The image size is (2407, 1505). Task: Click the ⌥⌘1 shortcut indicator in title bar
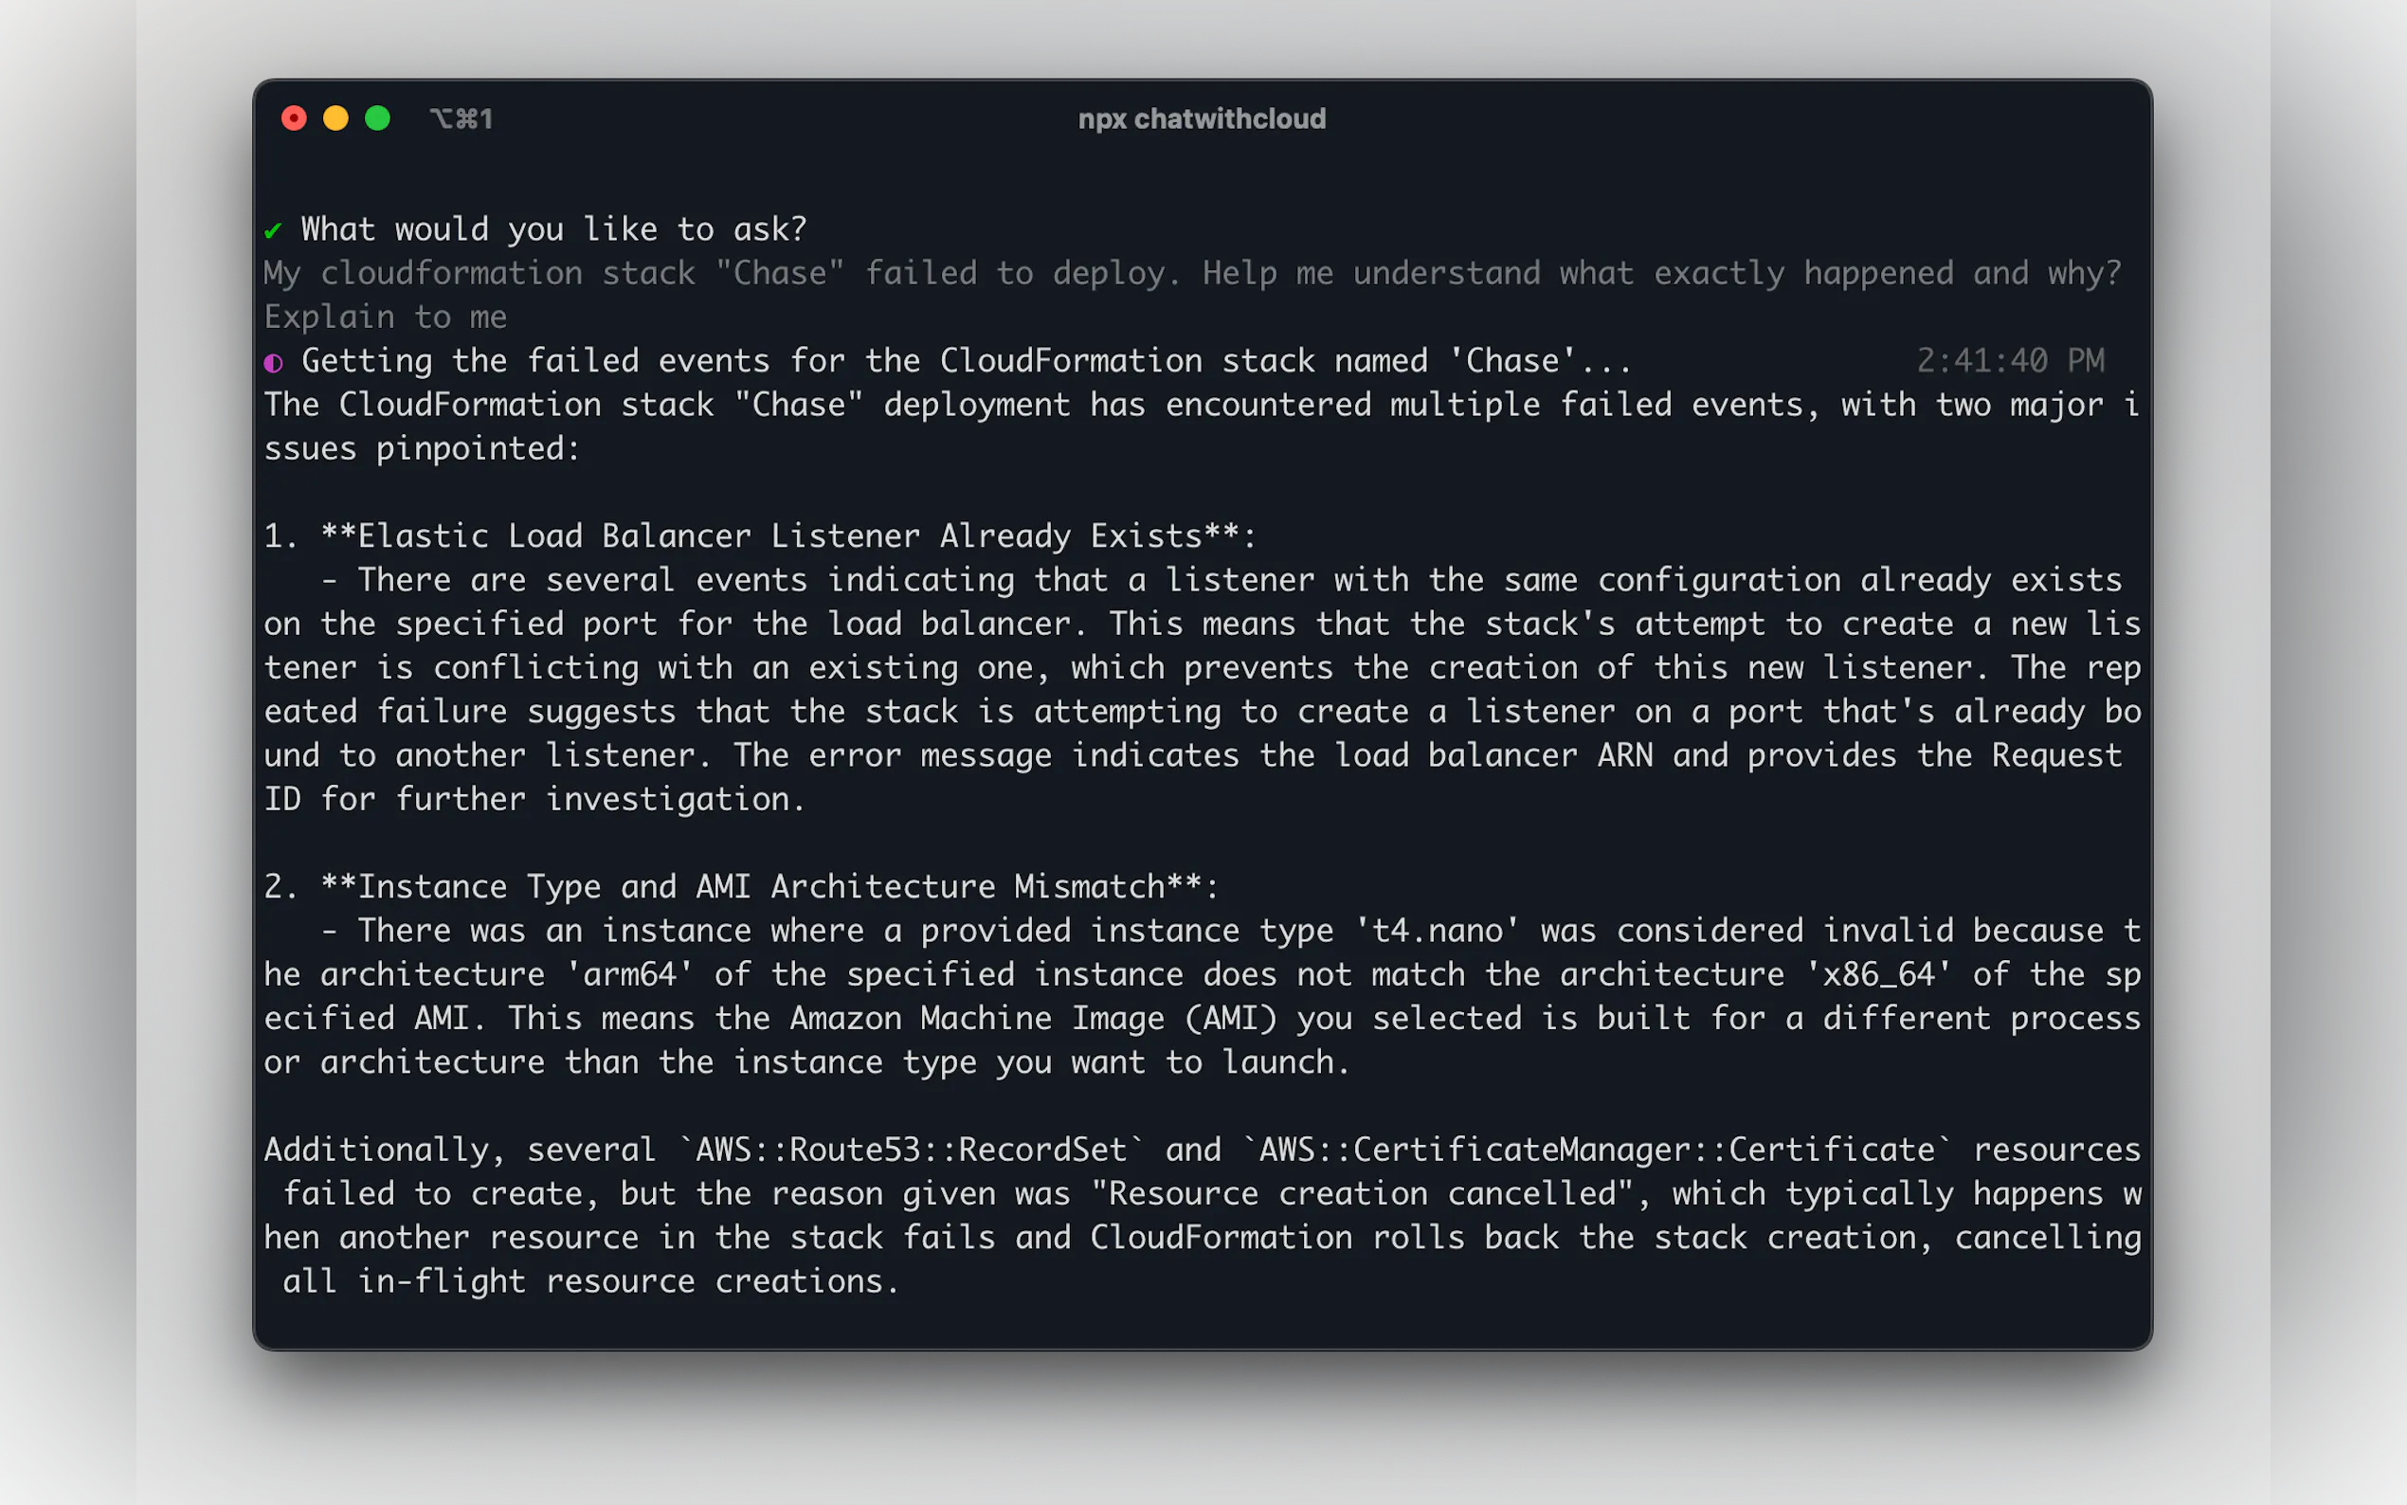(461, 119)
